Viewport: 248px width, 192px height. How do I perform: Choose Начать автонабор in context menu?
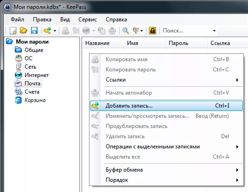(x=166, y=93)
